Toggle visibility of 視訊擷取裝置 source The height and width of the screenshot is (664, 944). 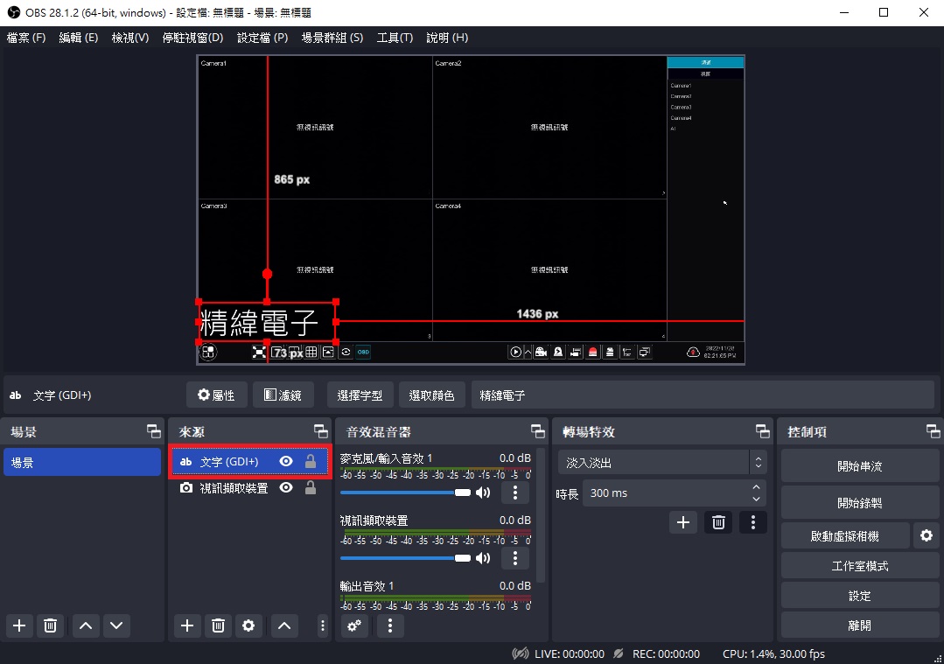point(286,487)
